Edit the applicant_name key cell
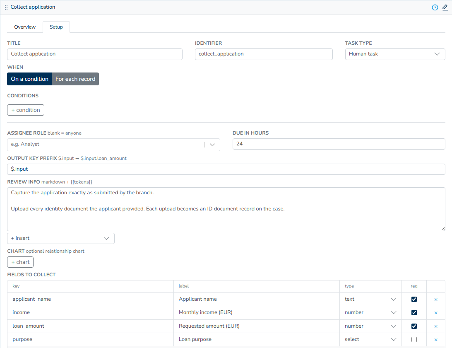Screen dimensions: 452x348 pos(91,299)
